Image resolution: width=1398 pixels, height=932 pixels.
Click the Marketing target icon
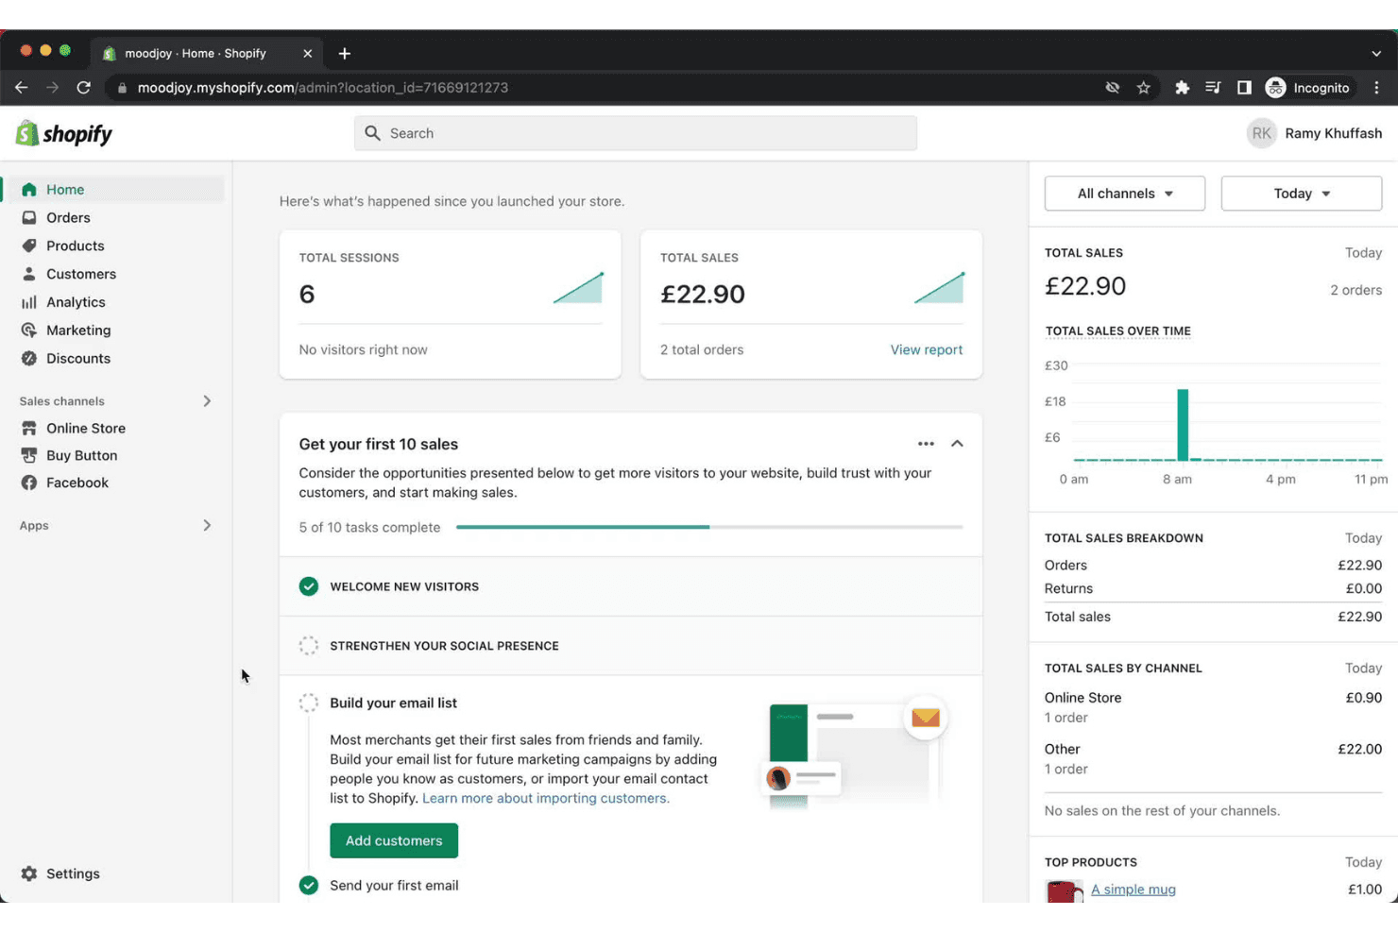(29, 330)
